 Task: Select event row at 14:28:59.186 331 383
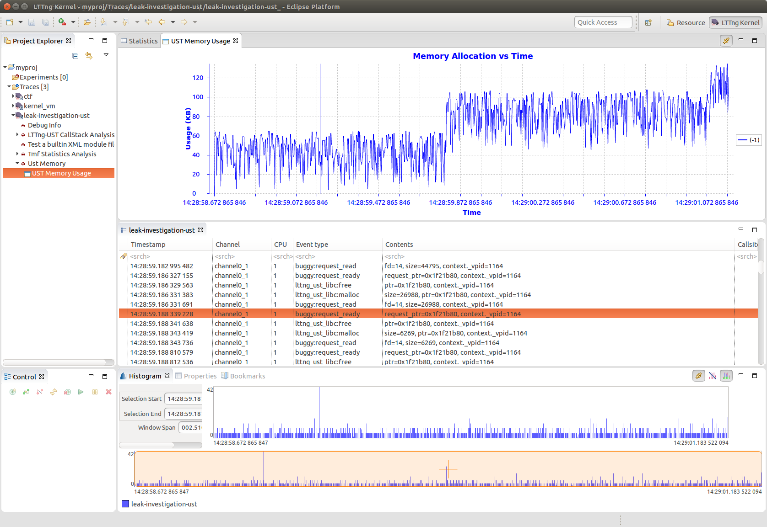pyautogui.click(x=438, y=295)
